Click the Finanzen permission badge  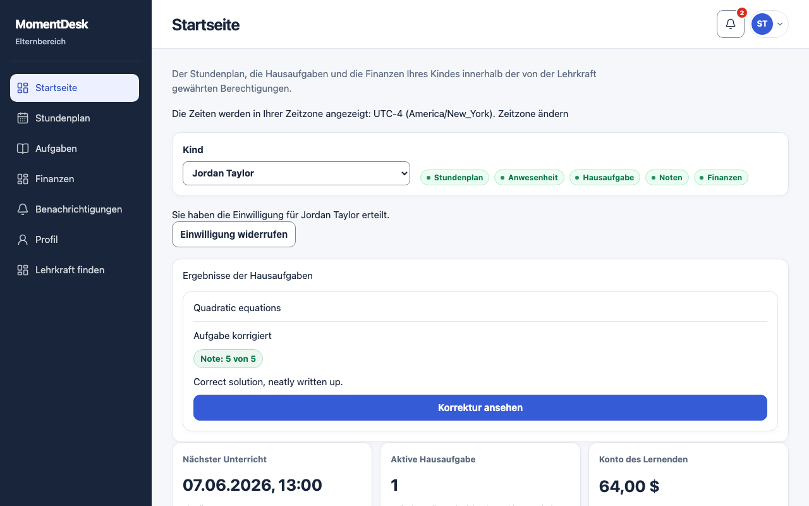coord(721,178)
